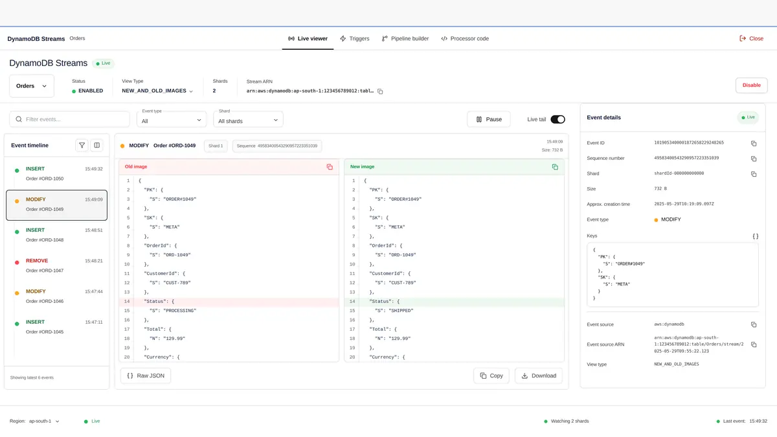
Task: Click the Live badge in Event details
Action: point(748,117)
